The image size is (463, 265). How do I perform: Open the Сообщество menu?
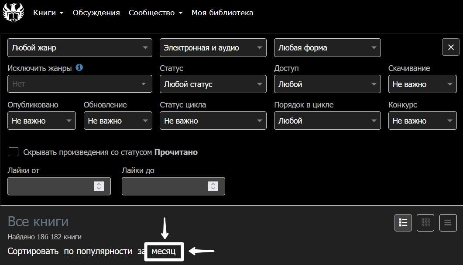(x=156, y=13)
